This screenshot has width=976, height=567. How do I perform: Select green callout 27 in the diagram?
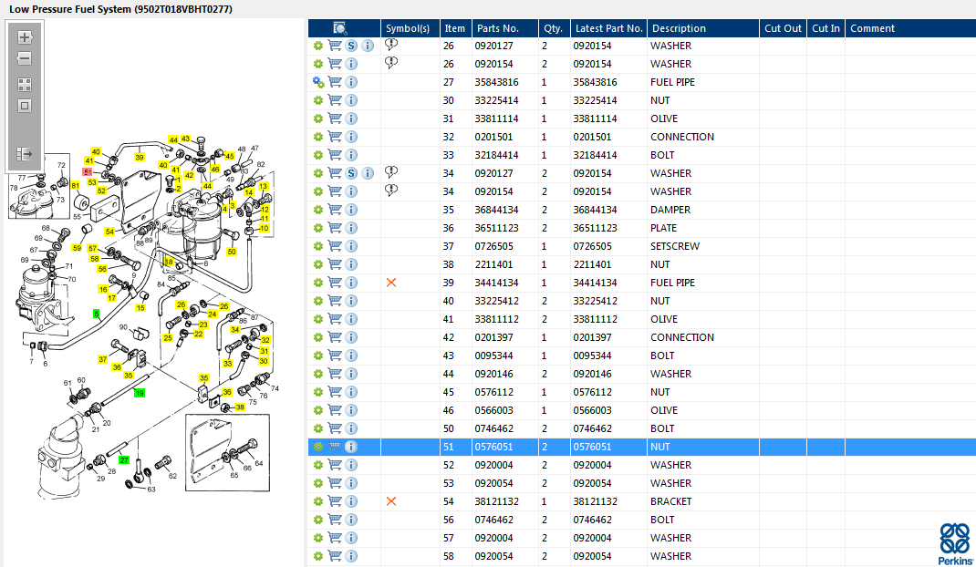[124, 460]
